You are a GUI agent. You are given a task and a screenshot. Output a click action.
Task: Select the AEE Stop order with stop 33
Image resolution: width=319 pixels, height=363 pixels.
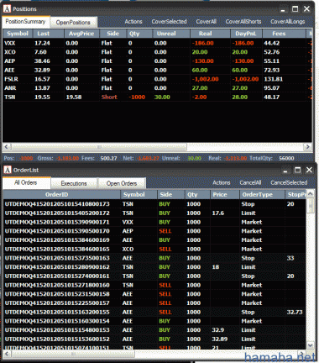coord(154,258)
